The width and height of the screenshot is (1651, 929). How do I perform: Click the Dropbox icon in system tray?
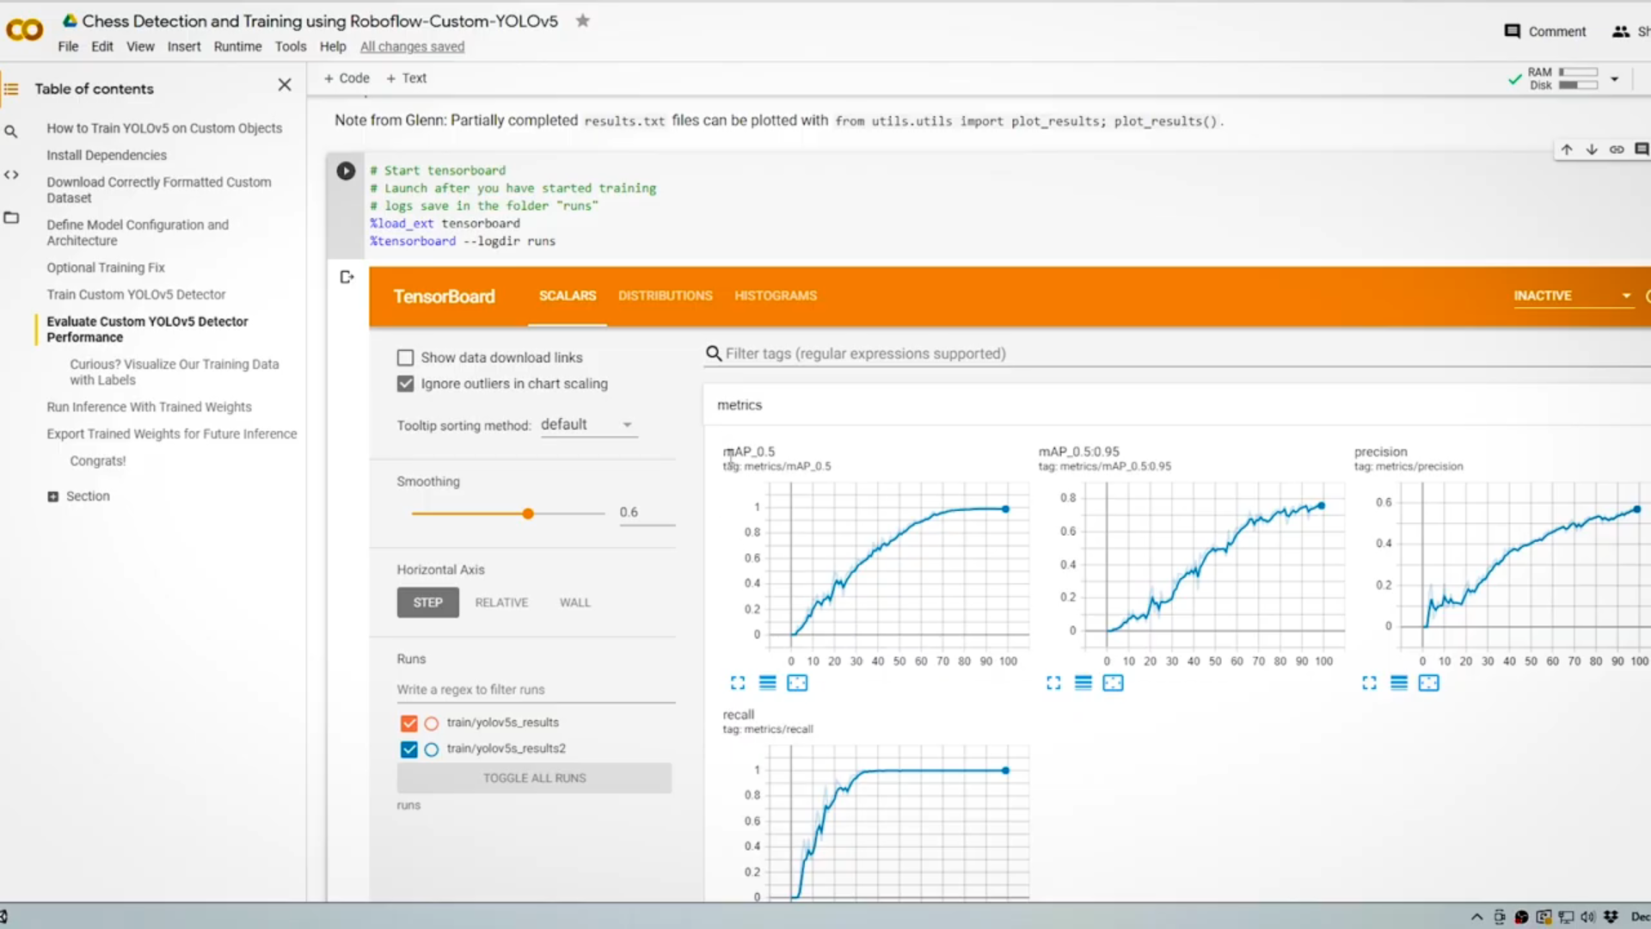click(1611, 917)
